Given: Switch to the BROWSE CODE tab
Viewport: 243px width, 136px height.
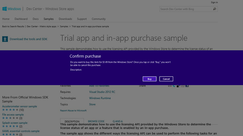Looking at the screenshot, I should pos(96,121).
